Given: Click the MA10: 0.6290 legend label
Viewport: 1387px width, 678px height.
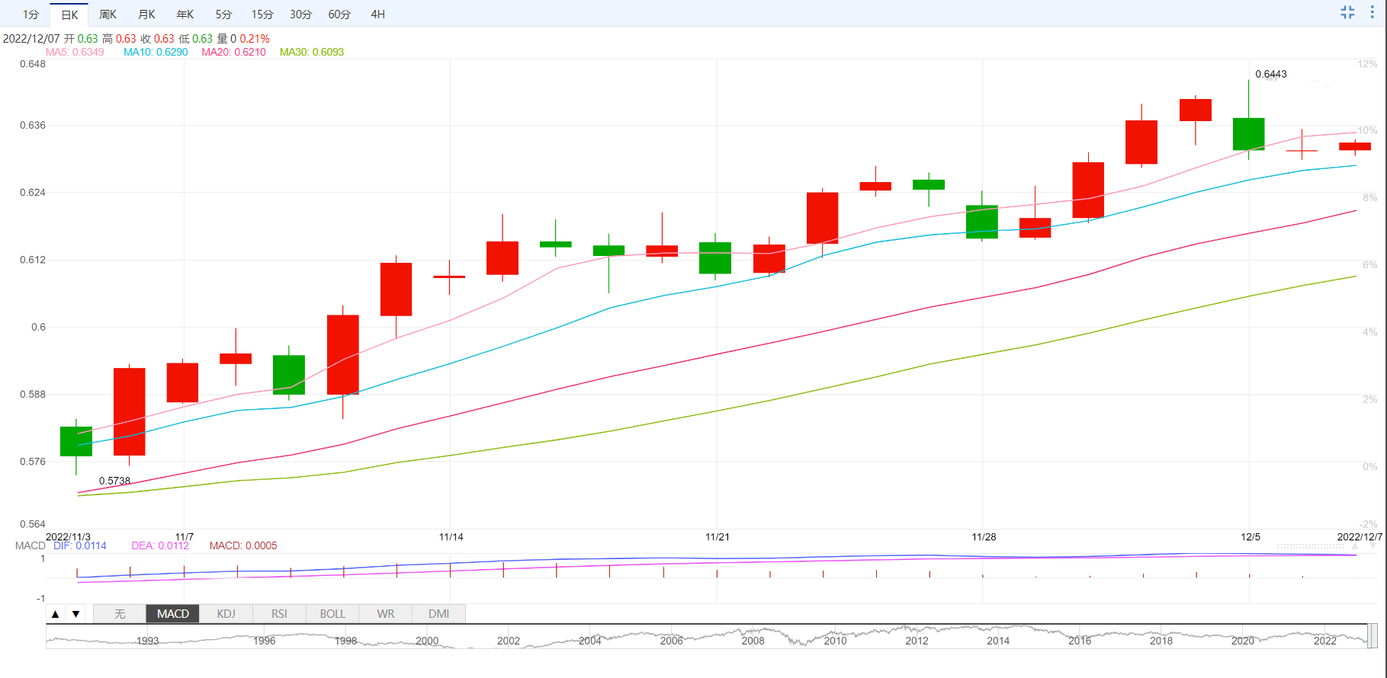Looking at the screenshot, I should pyautogui.click(x=156, y=52).
